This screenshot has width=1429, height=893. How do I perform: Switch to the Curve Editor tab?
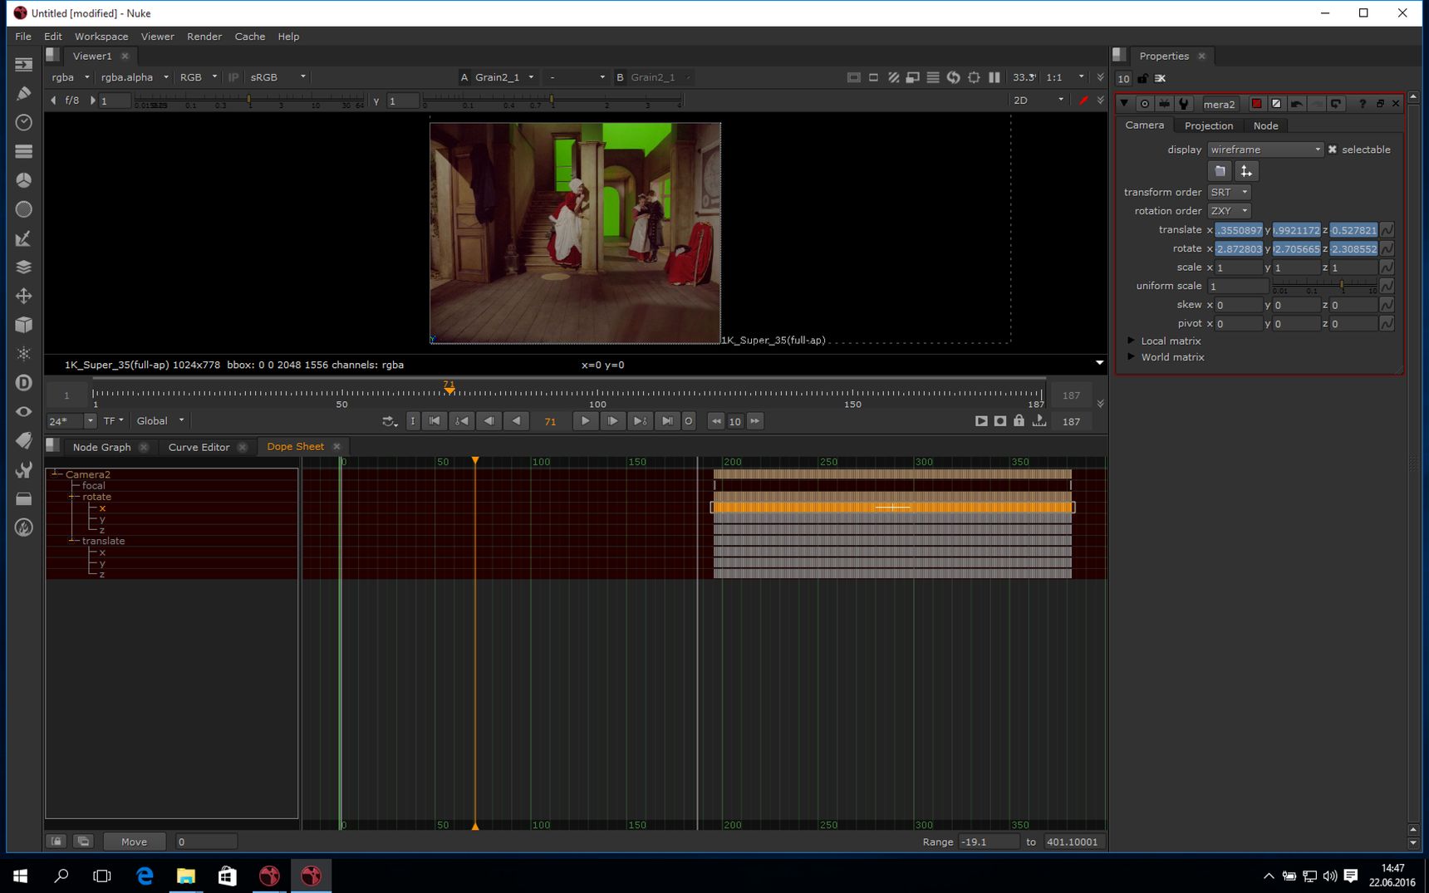click(x=199, y=447)
